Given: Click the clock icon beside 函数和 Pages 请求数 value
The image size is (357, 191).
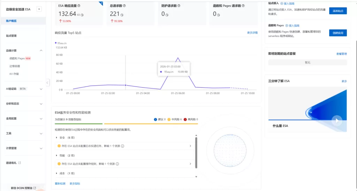Looking at the screenshot, I should 218,15.
